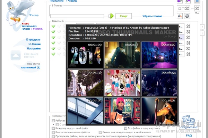Toggle the green check mark of the last file
The image size is (208, 138).
(x=53, y=54)
